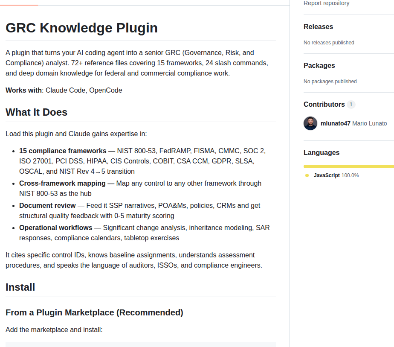The image size is (394, 347).
Task: Open the Contributors heading link
Action: pos(324,104)
